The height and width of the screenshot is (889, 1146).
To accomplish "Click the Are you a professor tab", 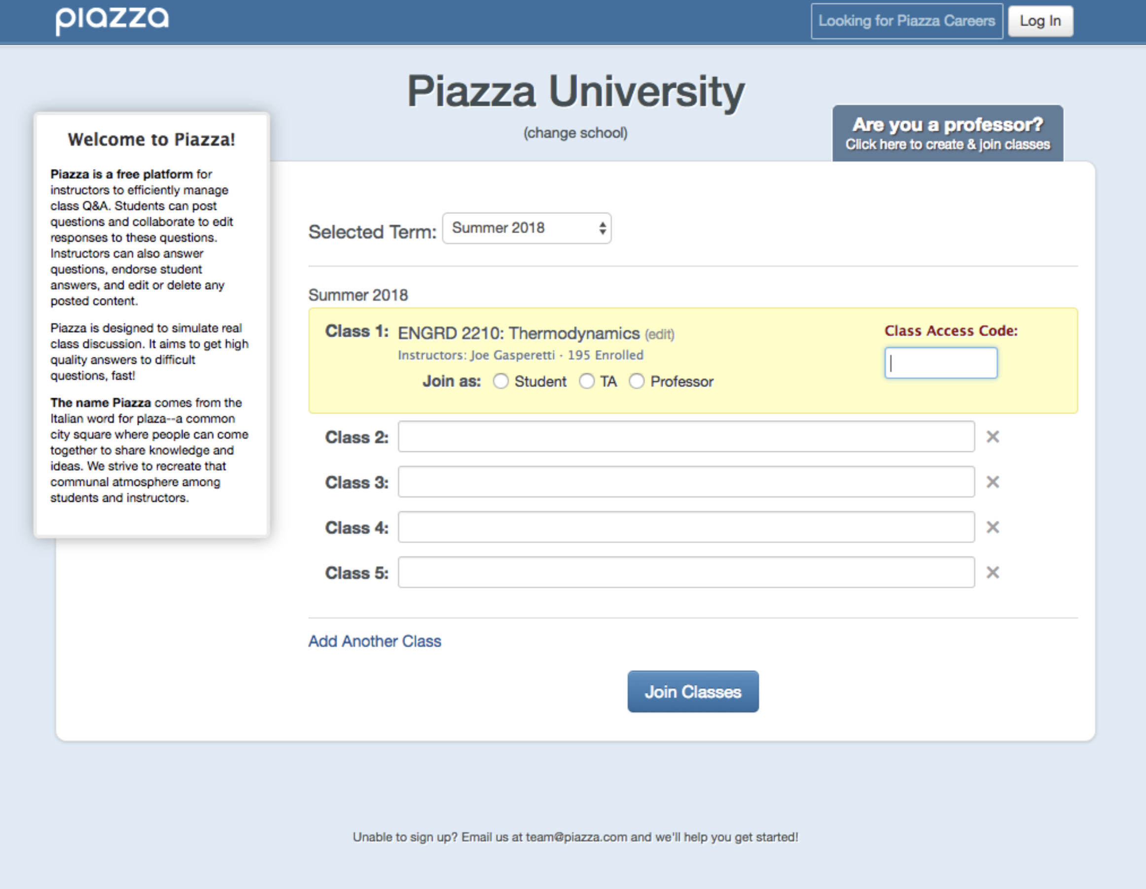I will tap(947, 134).
